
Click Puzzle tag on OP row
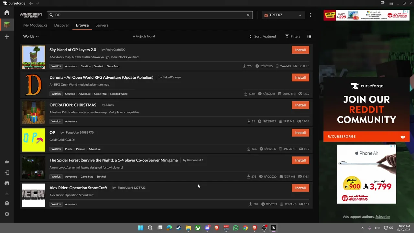(69, 149)
